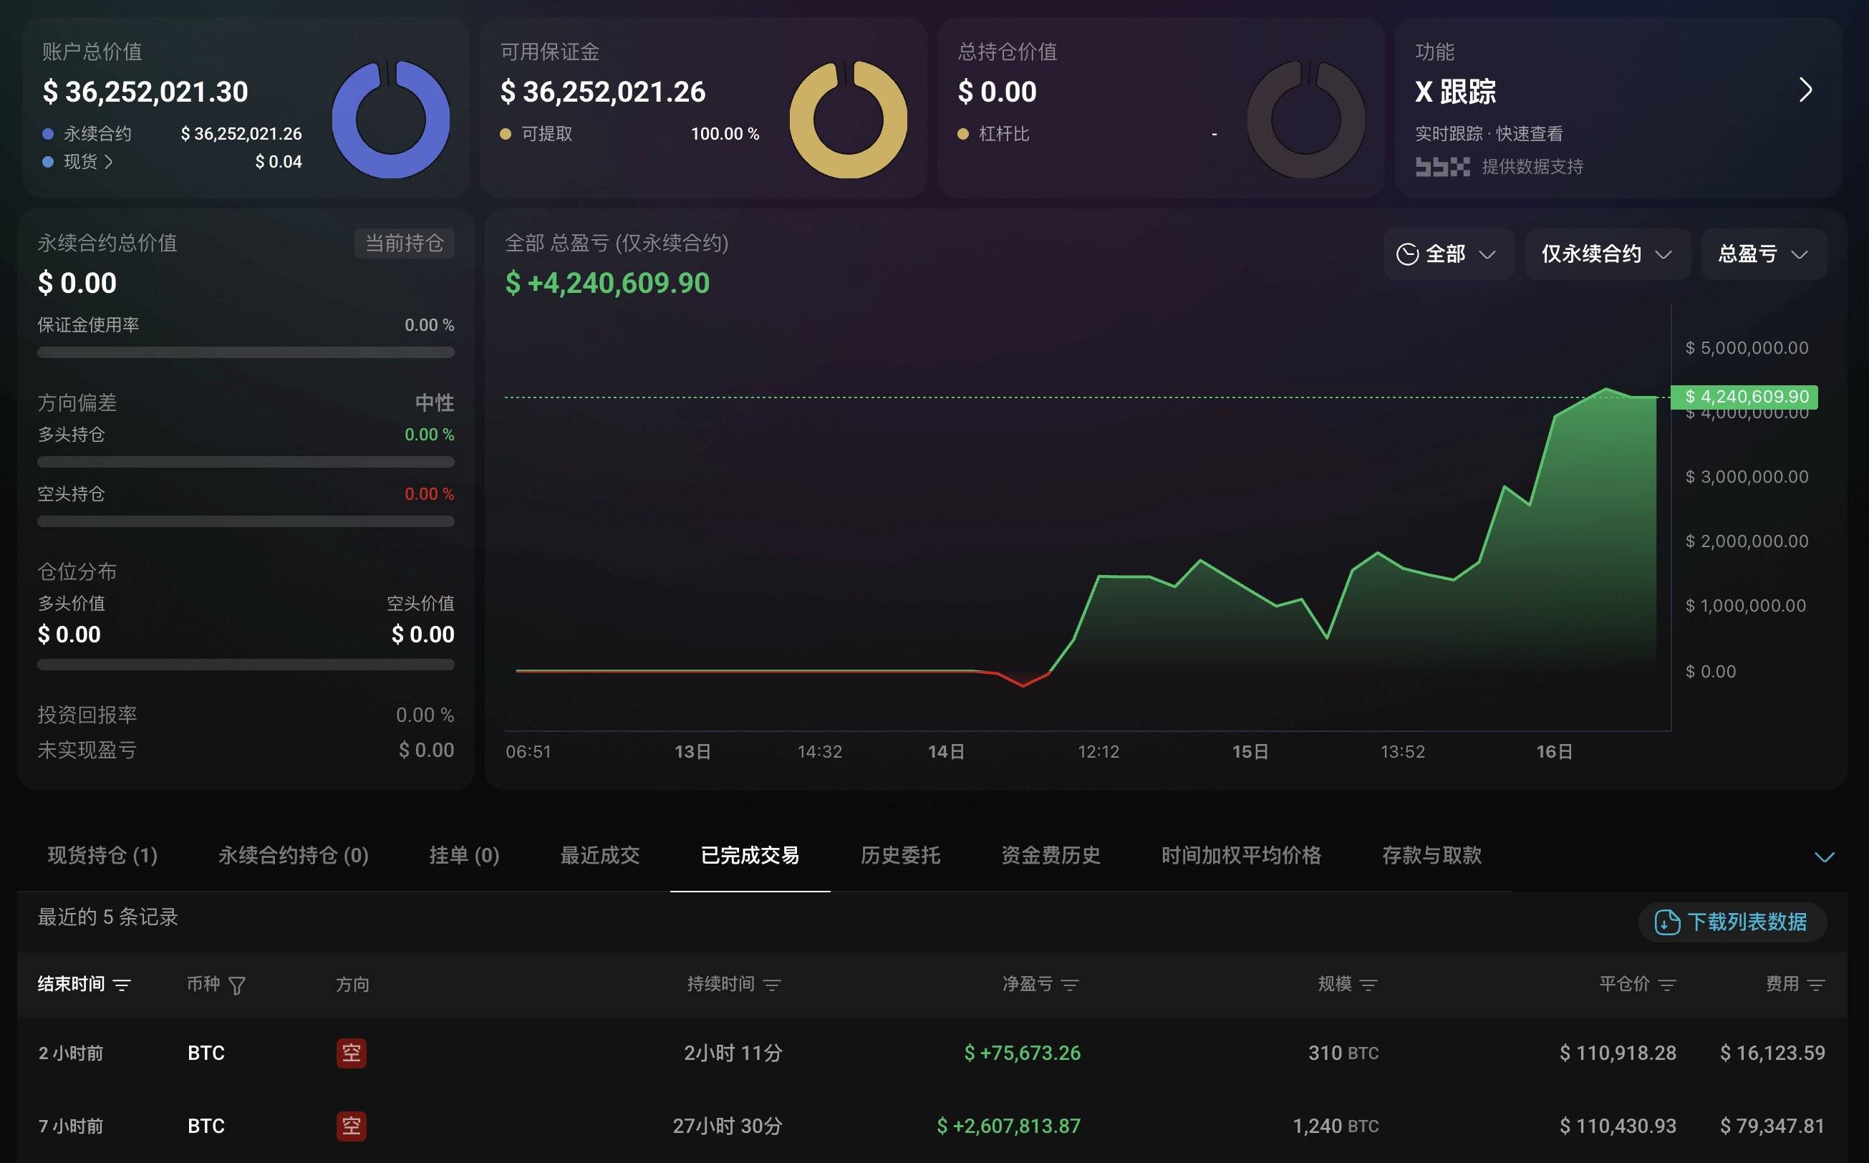The image size is (1869, 1163).
Task: Open the 存款与取款 tab
Action: pyautogui.click(x=1431, y=855)
